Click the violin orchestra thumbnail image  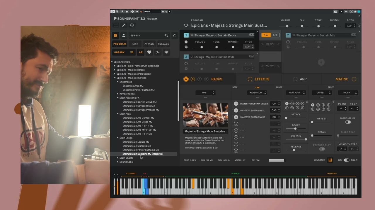click(x=205, y=115)
